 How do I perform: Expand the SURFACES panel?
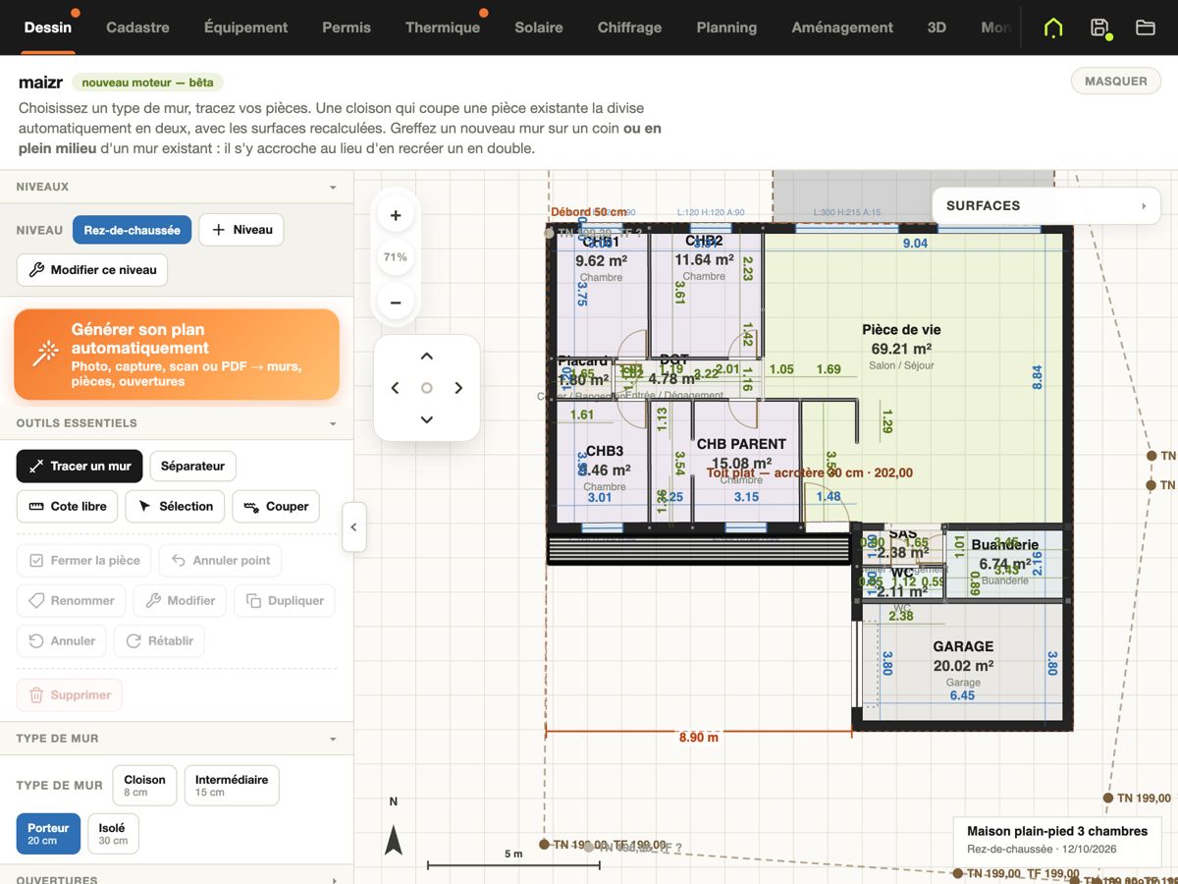1046,206
